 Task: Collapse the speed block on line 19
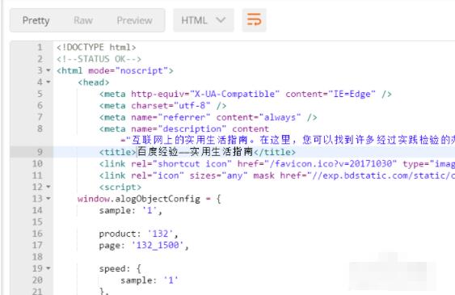48,268
